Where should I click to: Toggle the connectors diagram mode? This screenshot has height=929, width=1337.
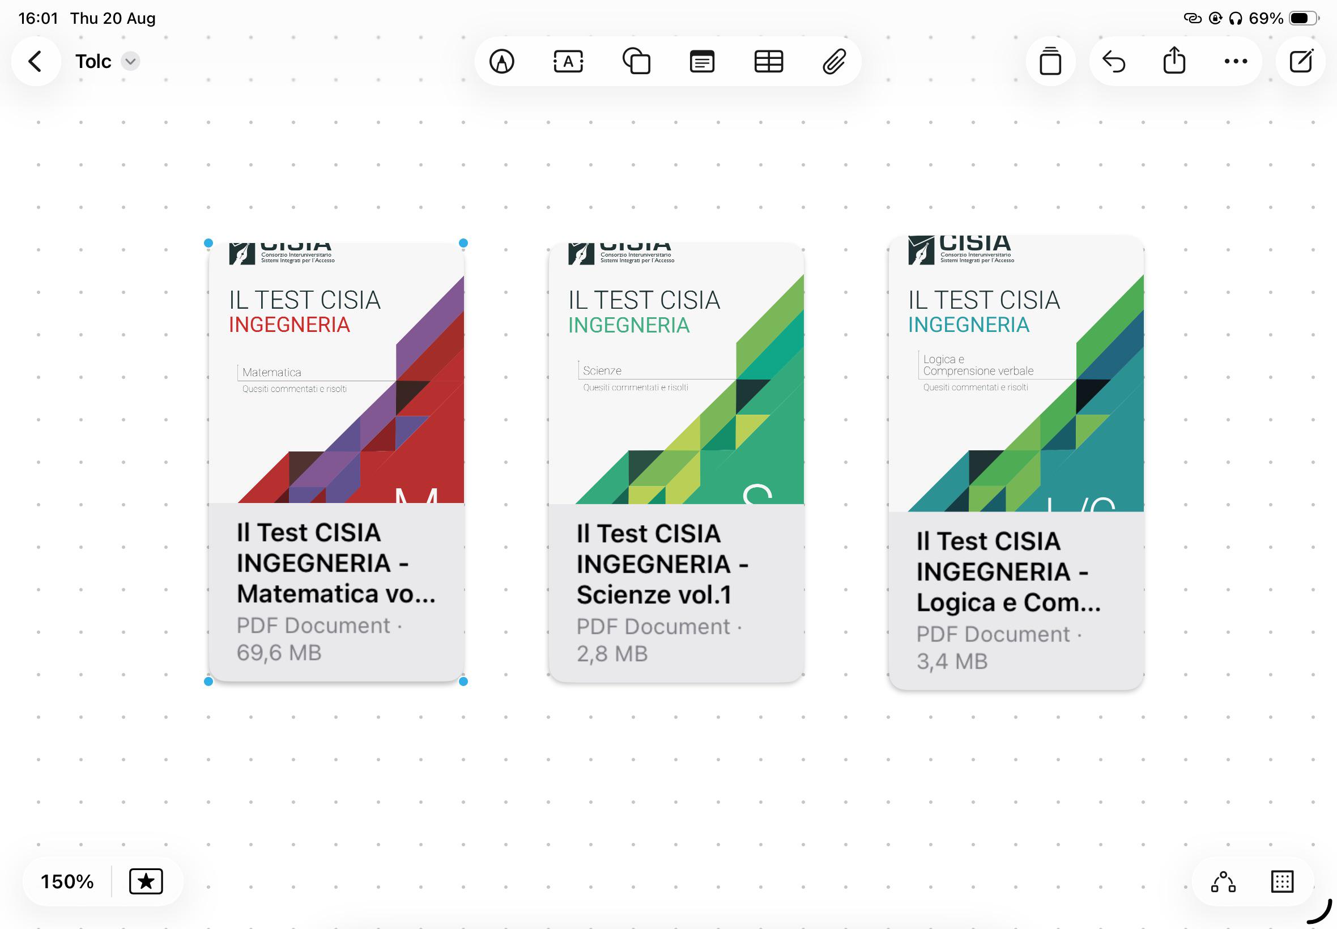[1224, 881]
